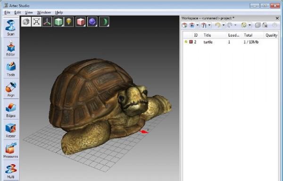Viewport: 283px width, 181px height.
Task: Open the Edges tool in the sidebar
Action: point(11,109)
